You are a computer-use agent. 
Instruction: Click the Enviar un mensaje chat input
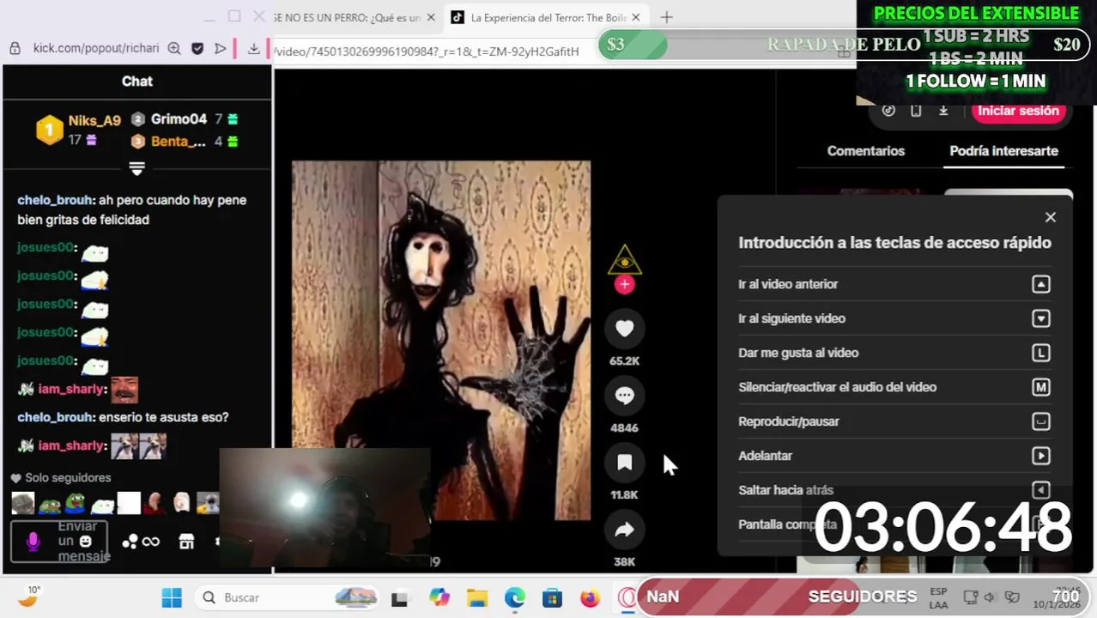59,542
